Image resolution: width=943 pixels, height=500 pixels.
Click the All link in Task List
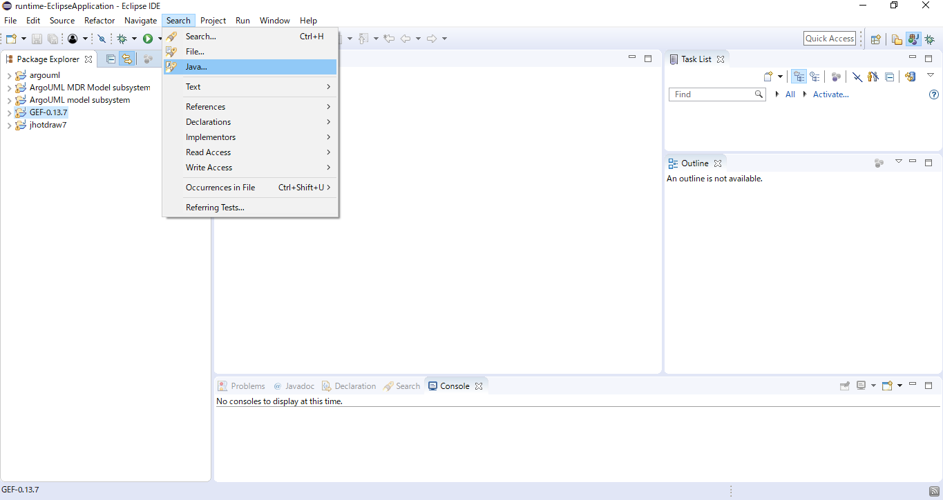[x=790, y=94]
